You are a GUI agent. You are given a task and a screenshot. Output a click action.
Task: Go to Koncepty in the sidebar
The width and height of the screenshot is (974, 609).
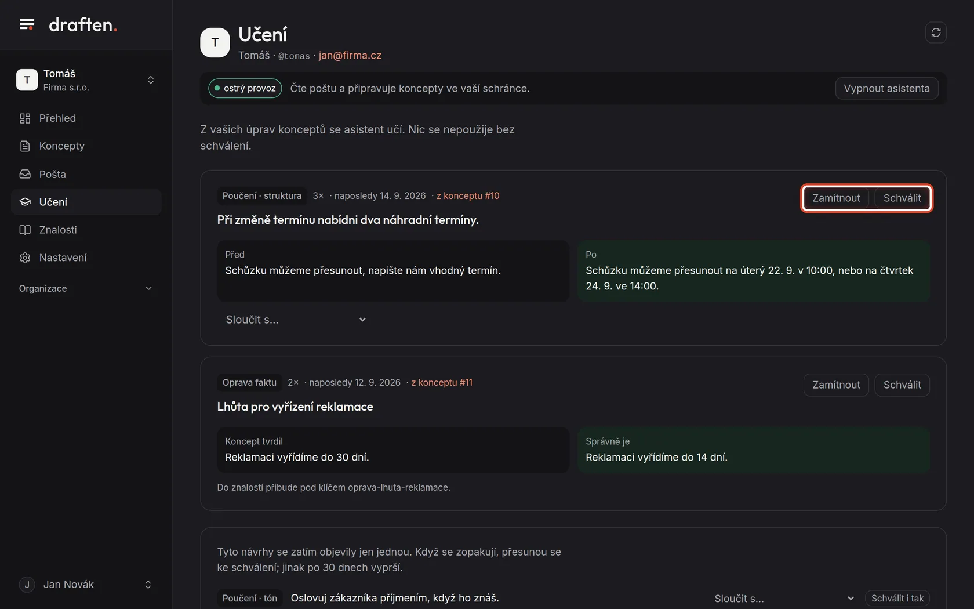pyautogui.click(x=86, y=146)
